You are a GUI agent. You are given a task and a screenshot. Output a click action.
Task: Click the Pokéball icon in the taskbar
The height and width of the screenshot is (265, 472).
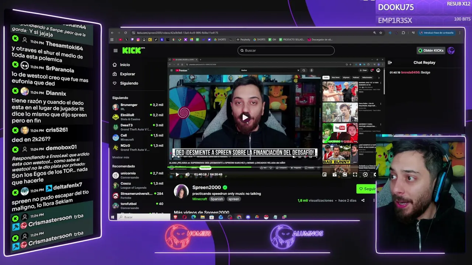(266, 217)
